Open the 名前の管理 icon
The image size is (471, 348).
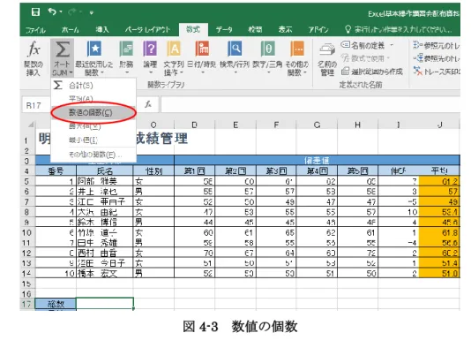pos(327,49)
